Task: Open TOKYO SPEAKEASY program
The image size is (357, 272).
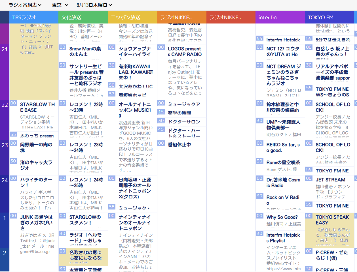Action: (332, 220)
